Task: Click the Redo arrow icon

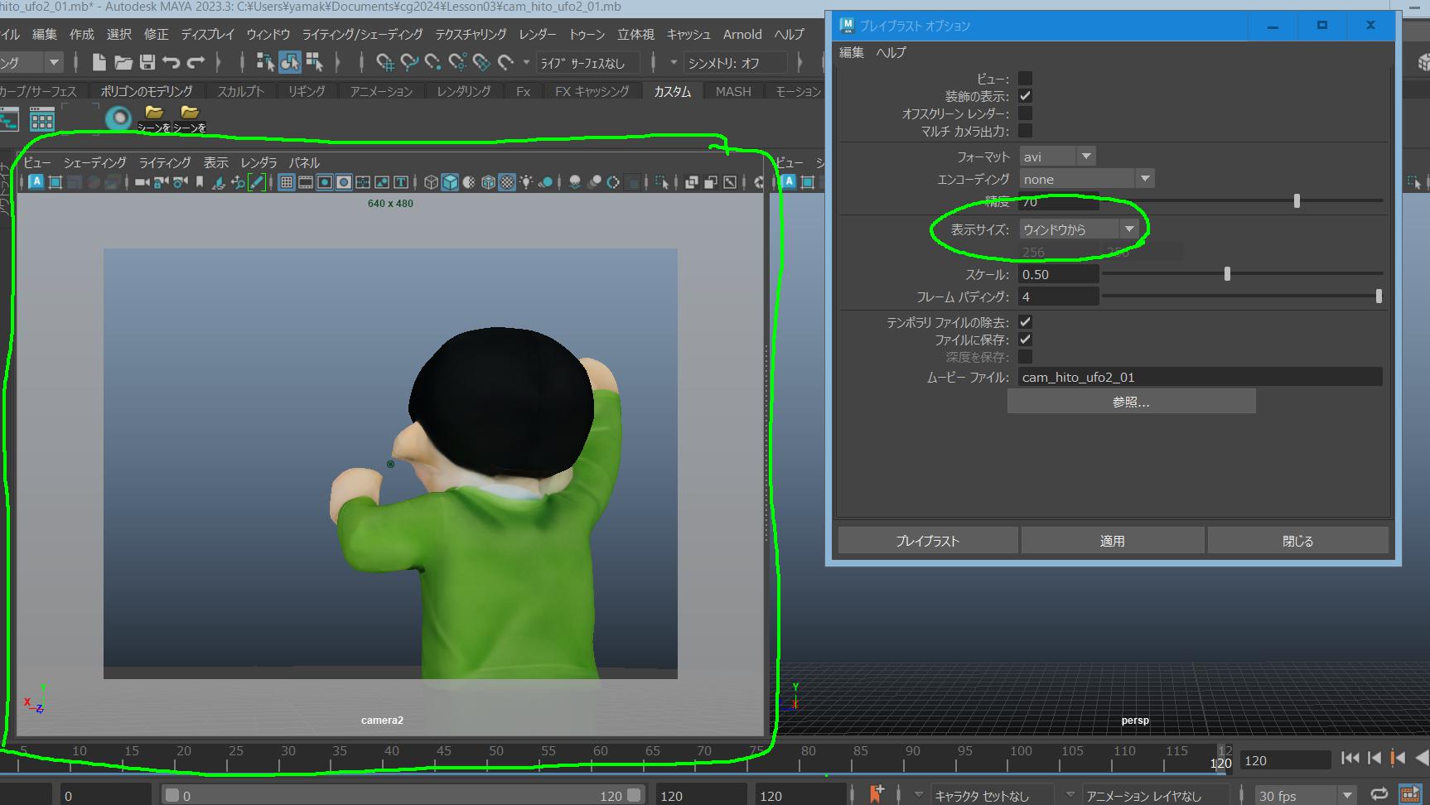Action: 196,62
